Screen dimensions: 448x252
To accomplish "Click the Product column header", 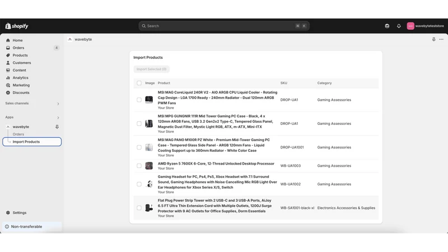I will [164, 83].
